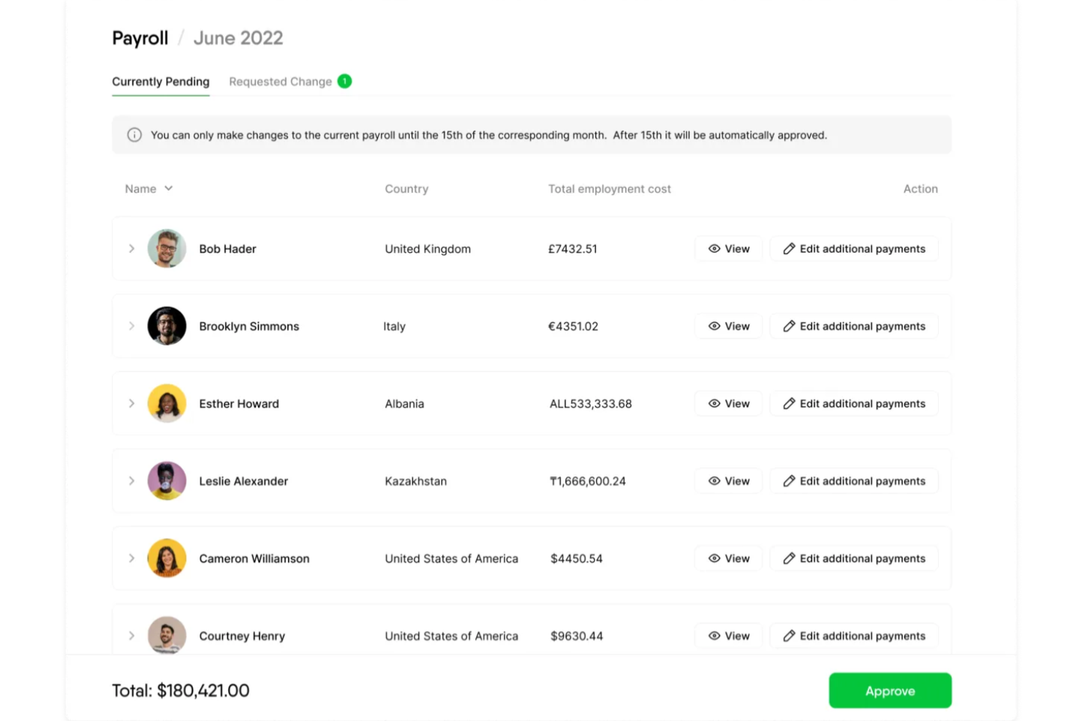Edit additional payments for Courtney Henry
The width and height of the screenshot is (1082, 721).
(854, 636)
